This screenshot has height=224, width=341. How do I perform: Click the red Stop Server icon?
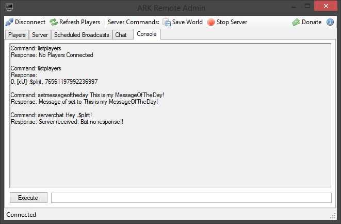coord(211,22)
